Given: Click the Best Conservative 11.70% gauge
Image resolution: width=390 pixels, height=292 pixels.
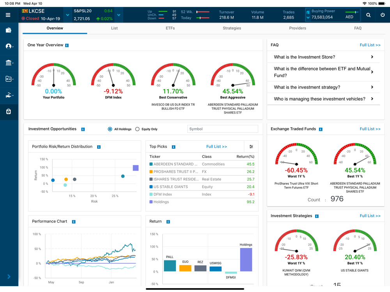Looking at the screenshot, I should pos(173,75).
